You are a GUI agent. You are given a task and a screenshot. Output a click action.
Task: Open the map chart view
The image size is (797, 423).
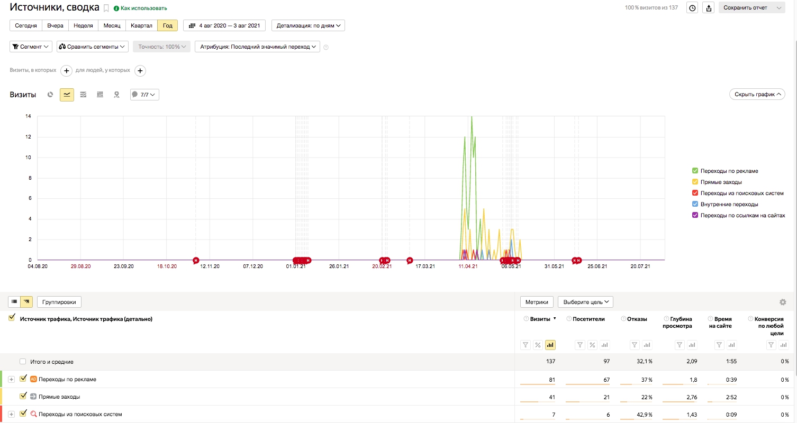(116, 95)
